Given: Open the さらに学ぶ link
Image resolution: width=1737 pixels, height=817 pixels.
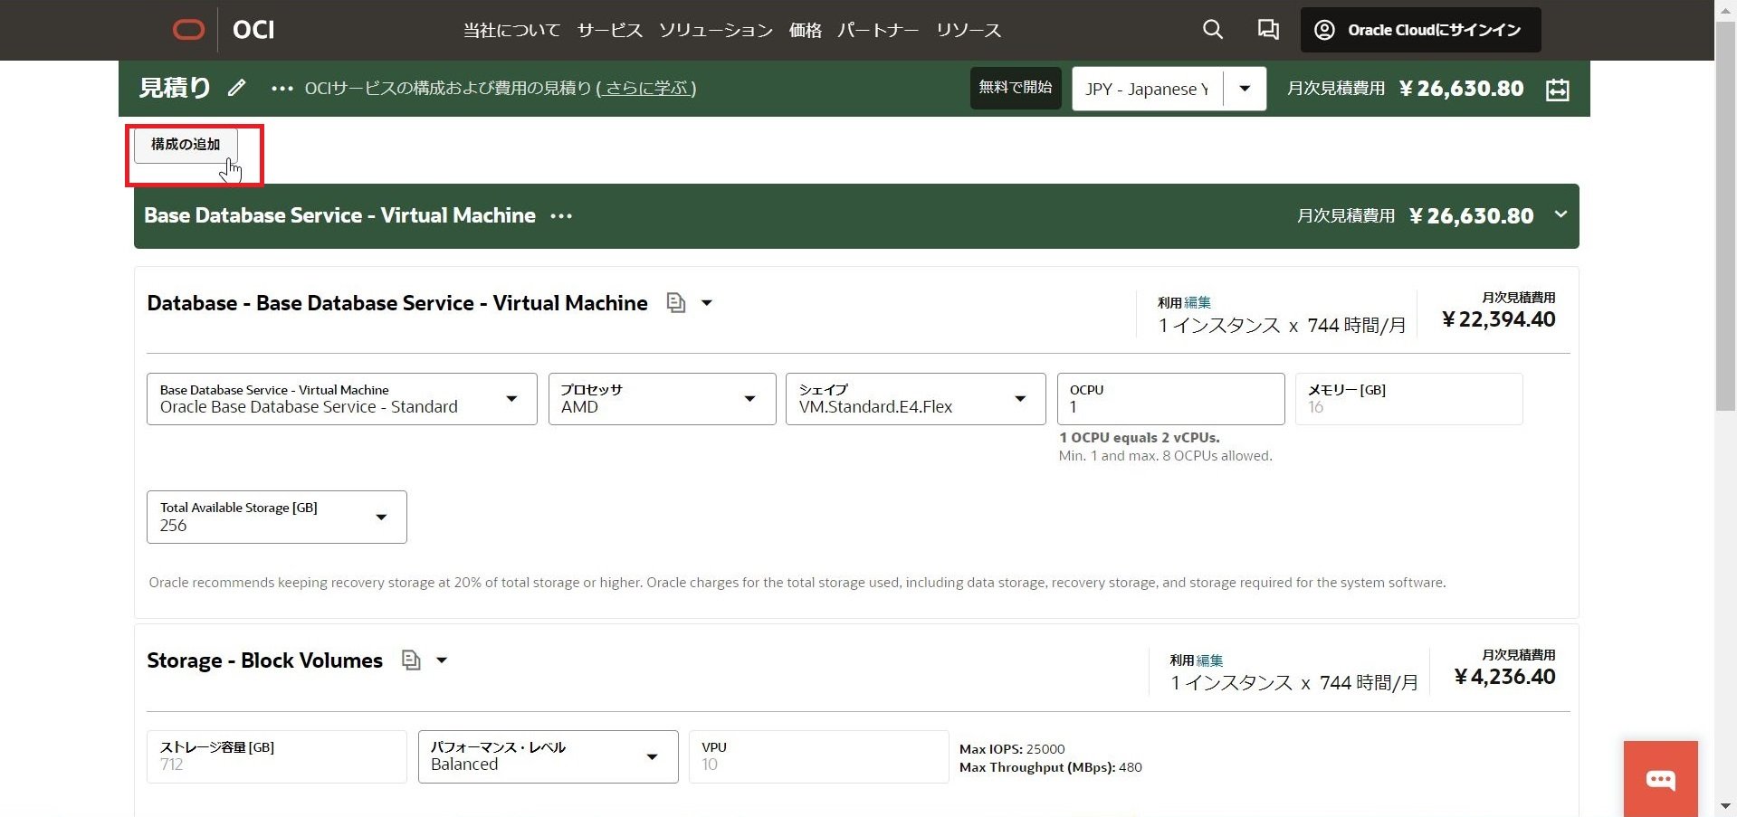Looking at the screenshot, I should click(x=646, y=88).
